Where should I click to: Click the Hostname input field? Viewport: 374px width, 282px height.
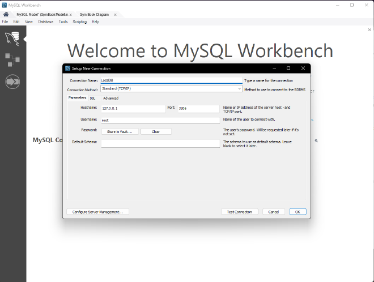133,109
